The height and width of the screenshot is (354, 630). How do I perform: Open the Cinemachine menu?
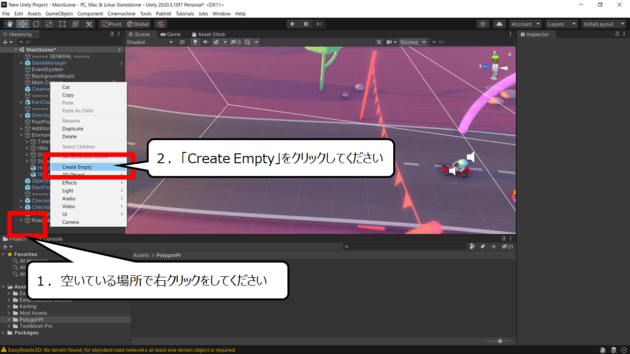121,14
